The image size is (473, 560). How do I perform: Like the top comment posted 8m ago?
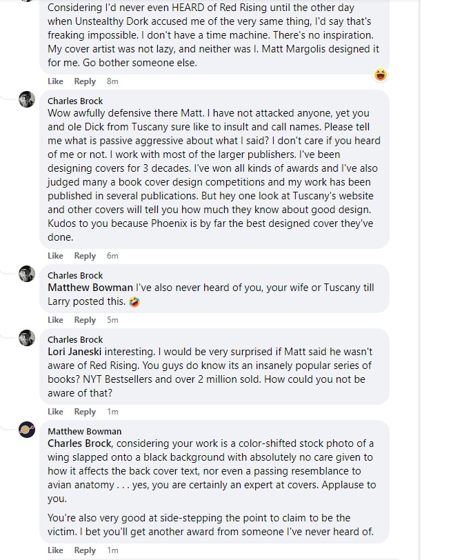click(x=55, y=81)
